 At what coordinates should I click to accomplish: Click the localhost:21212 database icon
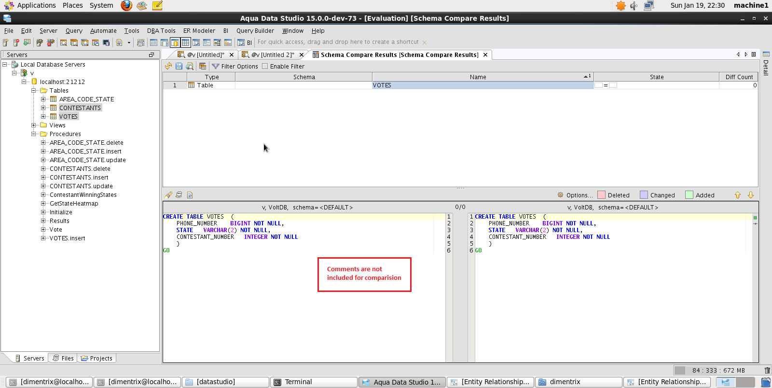coord(34,82)
